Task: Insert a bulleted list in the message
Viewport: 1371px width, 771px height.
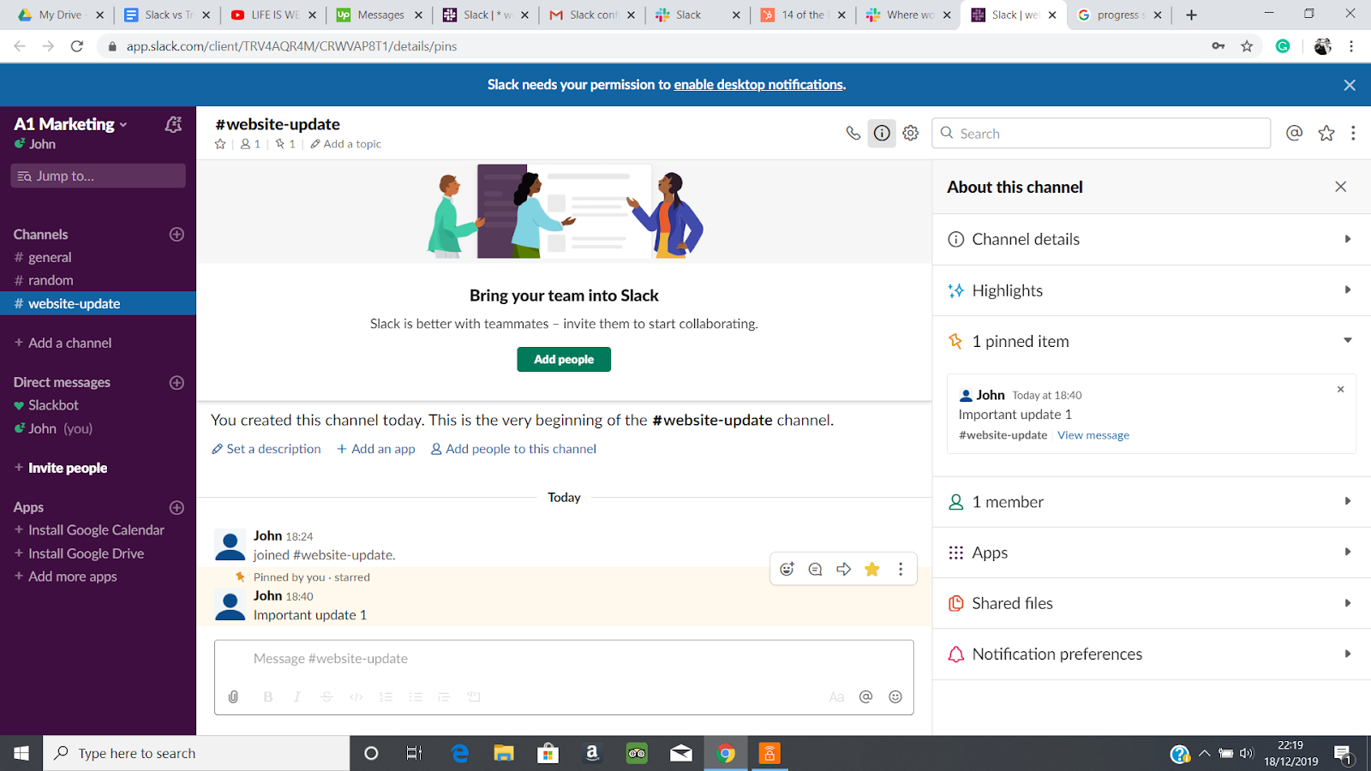Action: point(416,696)
